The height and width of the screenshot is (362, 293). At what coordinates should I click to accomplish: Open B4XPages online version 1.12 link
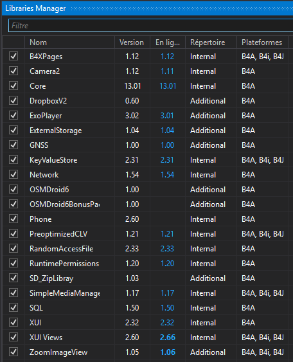tap(167, 57)
